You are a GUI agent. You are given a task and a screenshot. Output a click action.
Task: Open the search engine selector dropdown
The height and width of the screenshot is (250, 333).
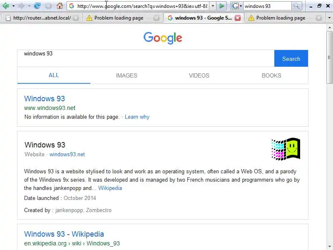click(237, 6)
